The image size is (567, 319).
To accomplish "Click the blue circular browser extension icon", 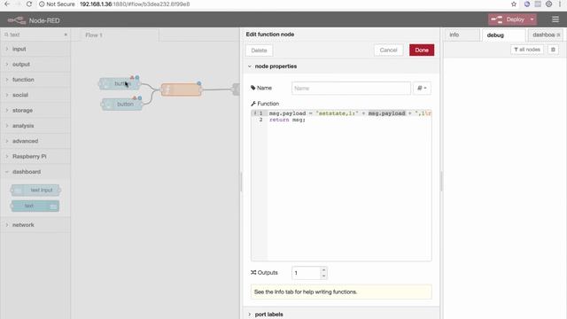I will point(527,4).
